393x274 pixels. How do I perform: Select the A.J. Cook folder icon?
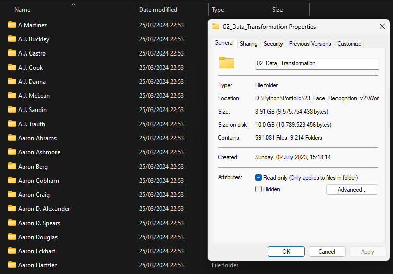point(12,67)
